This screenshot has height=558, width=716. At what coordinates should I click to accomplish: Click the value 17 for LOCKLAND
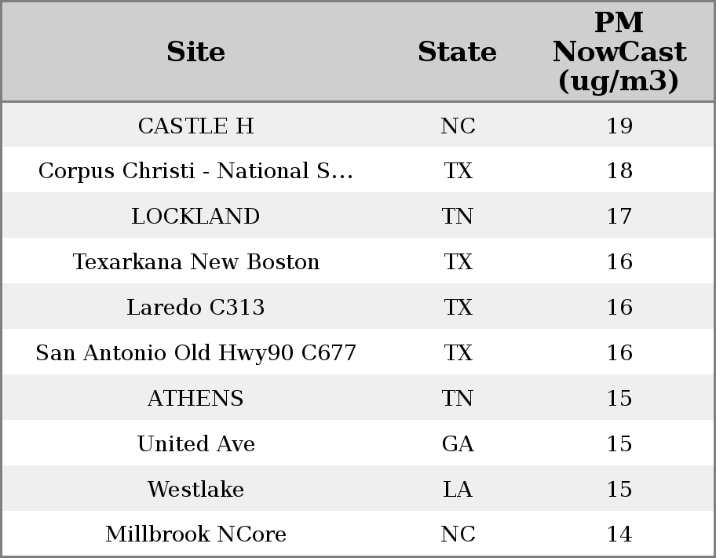point(619,216)
